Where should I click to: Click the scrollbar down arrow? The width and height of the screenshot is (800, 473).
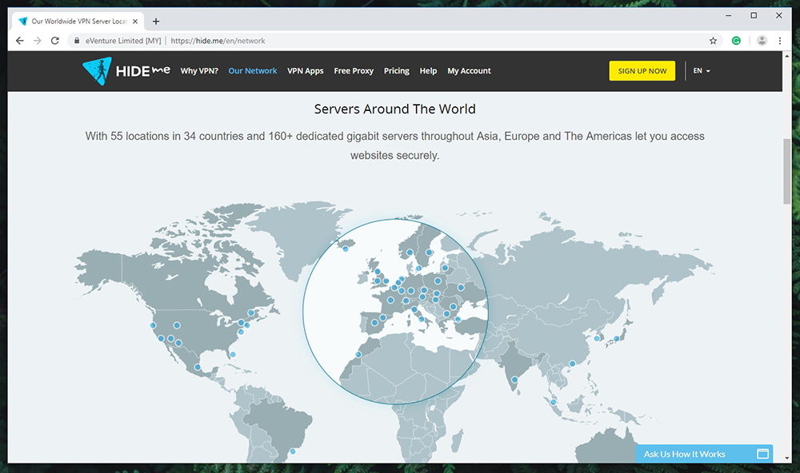point(786,459)
